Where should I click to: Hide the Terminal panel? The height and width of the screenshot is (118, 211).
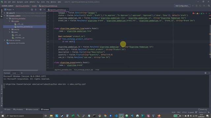(209, 73)
